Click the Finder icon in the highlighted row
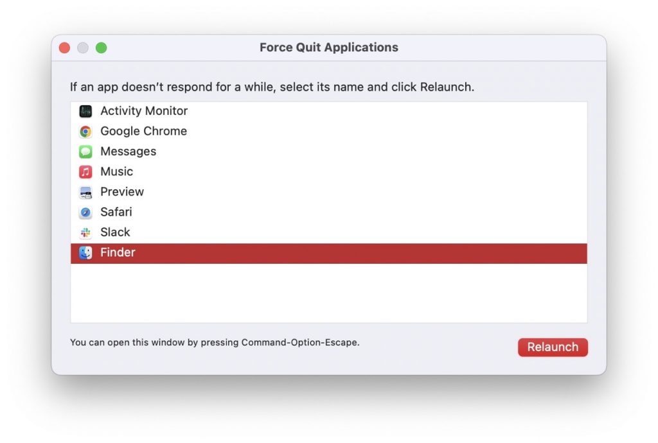The image size is (658, 443). click(x=85, y=252)
